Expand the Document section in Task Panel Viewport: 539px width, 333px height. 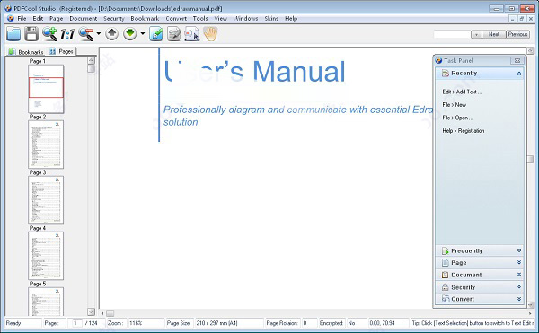coord(519,275)
